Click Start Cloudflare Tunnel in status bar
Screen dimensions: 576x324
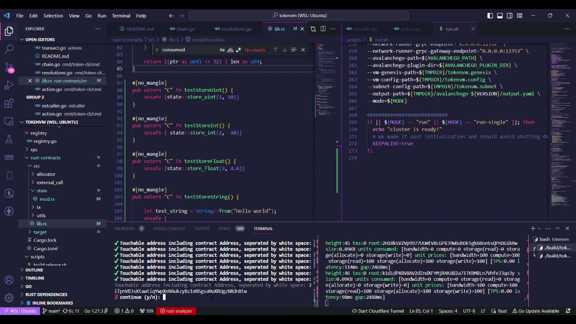click(x=378, y=311)
